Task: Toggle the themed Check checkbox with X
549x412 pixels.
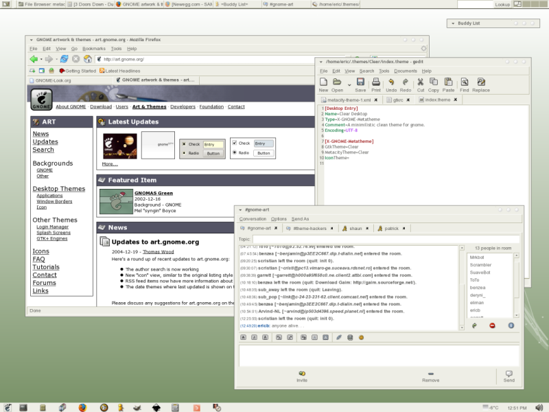Action: (184, 144)
